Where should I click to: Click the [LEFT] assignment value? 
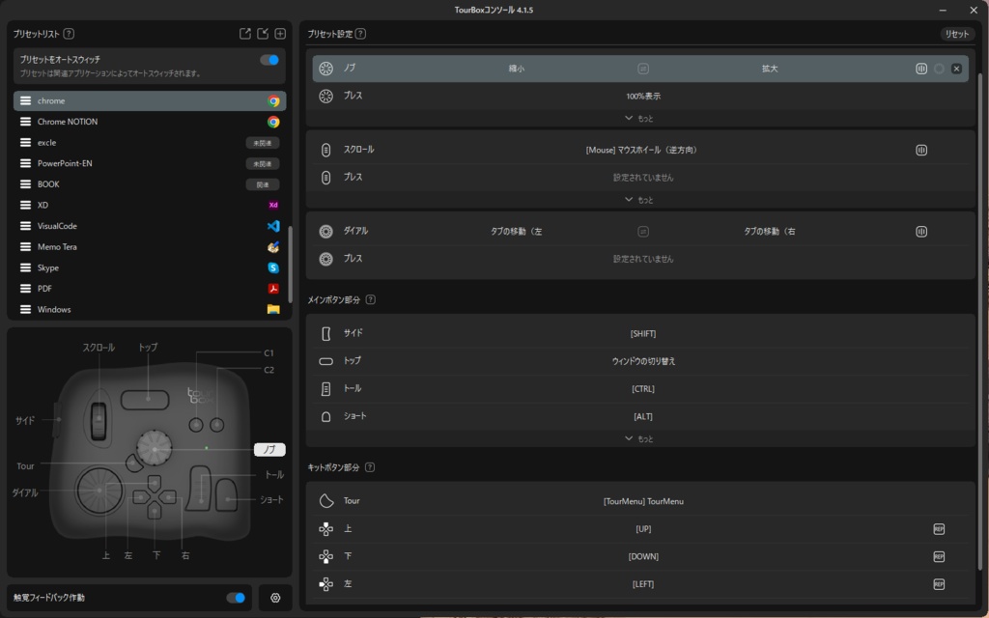tap(642, 584)
